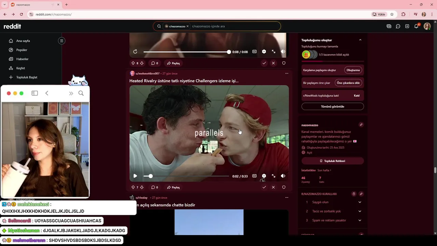Expand the Spam ve reklam yasaktır rule
Screen dimensions: 437x246
point(360,220)
